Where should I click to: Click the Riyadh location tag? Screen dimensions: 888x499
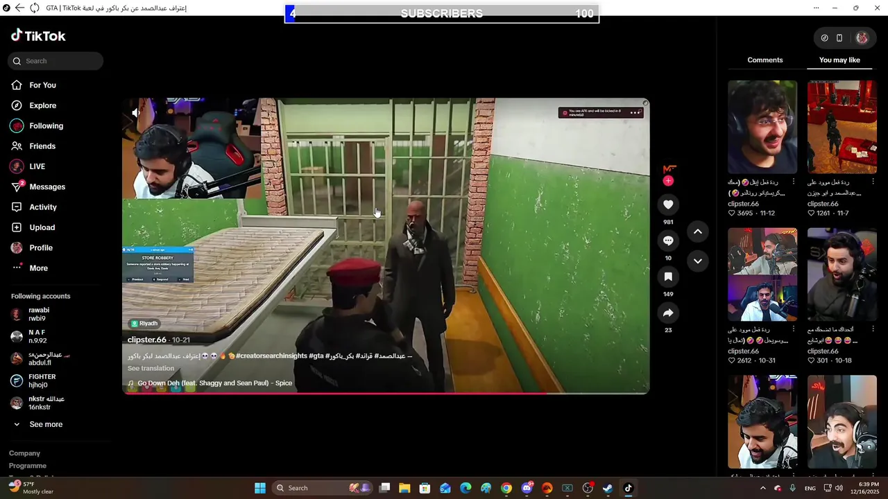pos(144,324)
